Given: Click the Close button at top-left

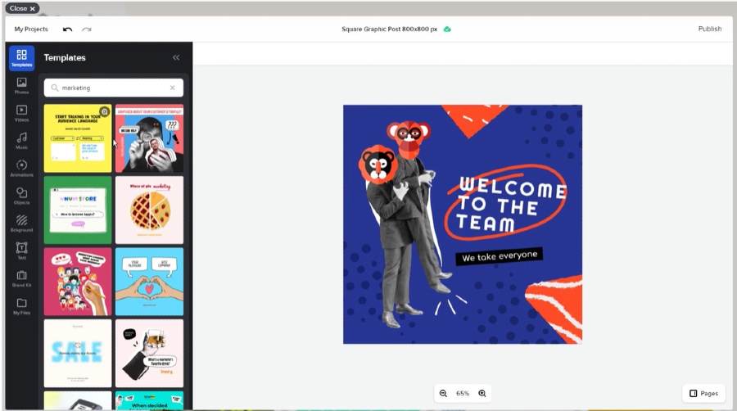Looking at the screenshot, I should pos(22,8).
